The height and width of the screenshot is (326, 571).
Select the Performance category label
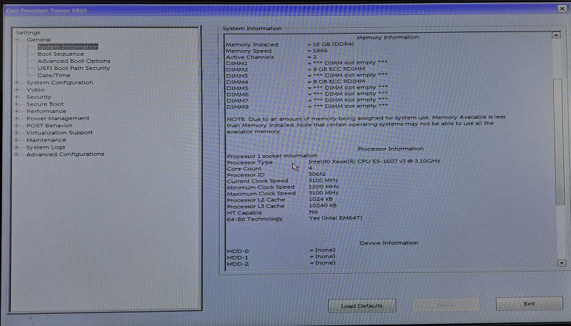pyautogui.click(x=46, y=112)
